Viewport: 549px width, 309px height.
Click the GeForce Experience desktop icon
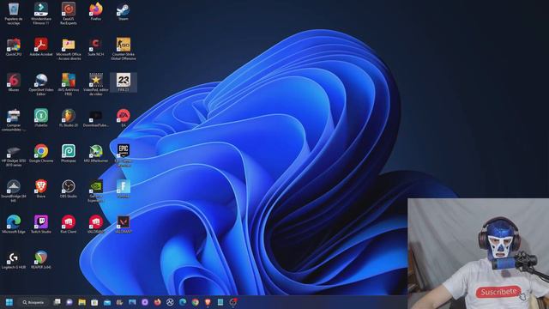95,191
